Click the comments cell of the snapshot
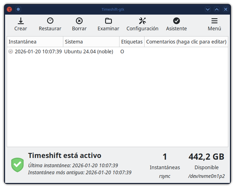Image resolution: width=235 pixels, height=188 pixels. click(186, 52)
